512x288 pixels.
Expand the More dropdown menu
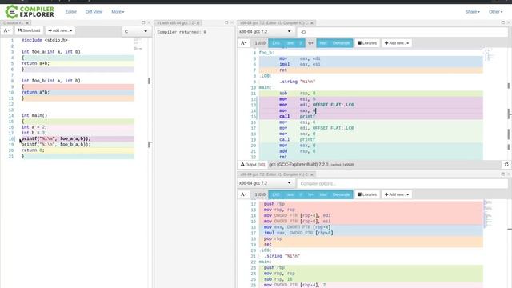[118, 12]
